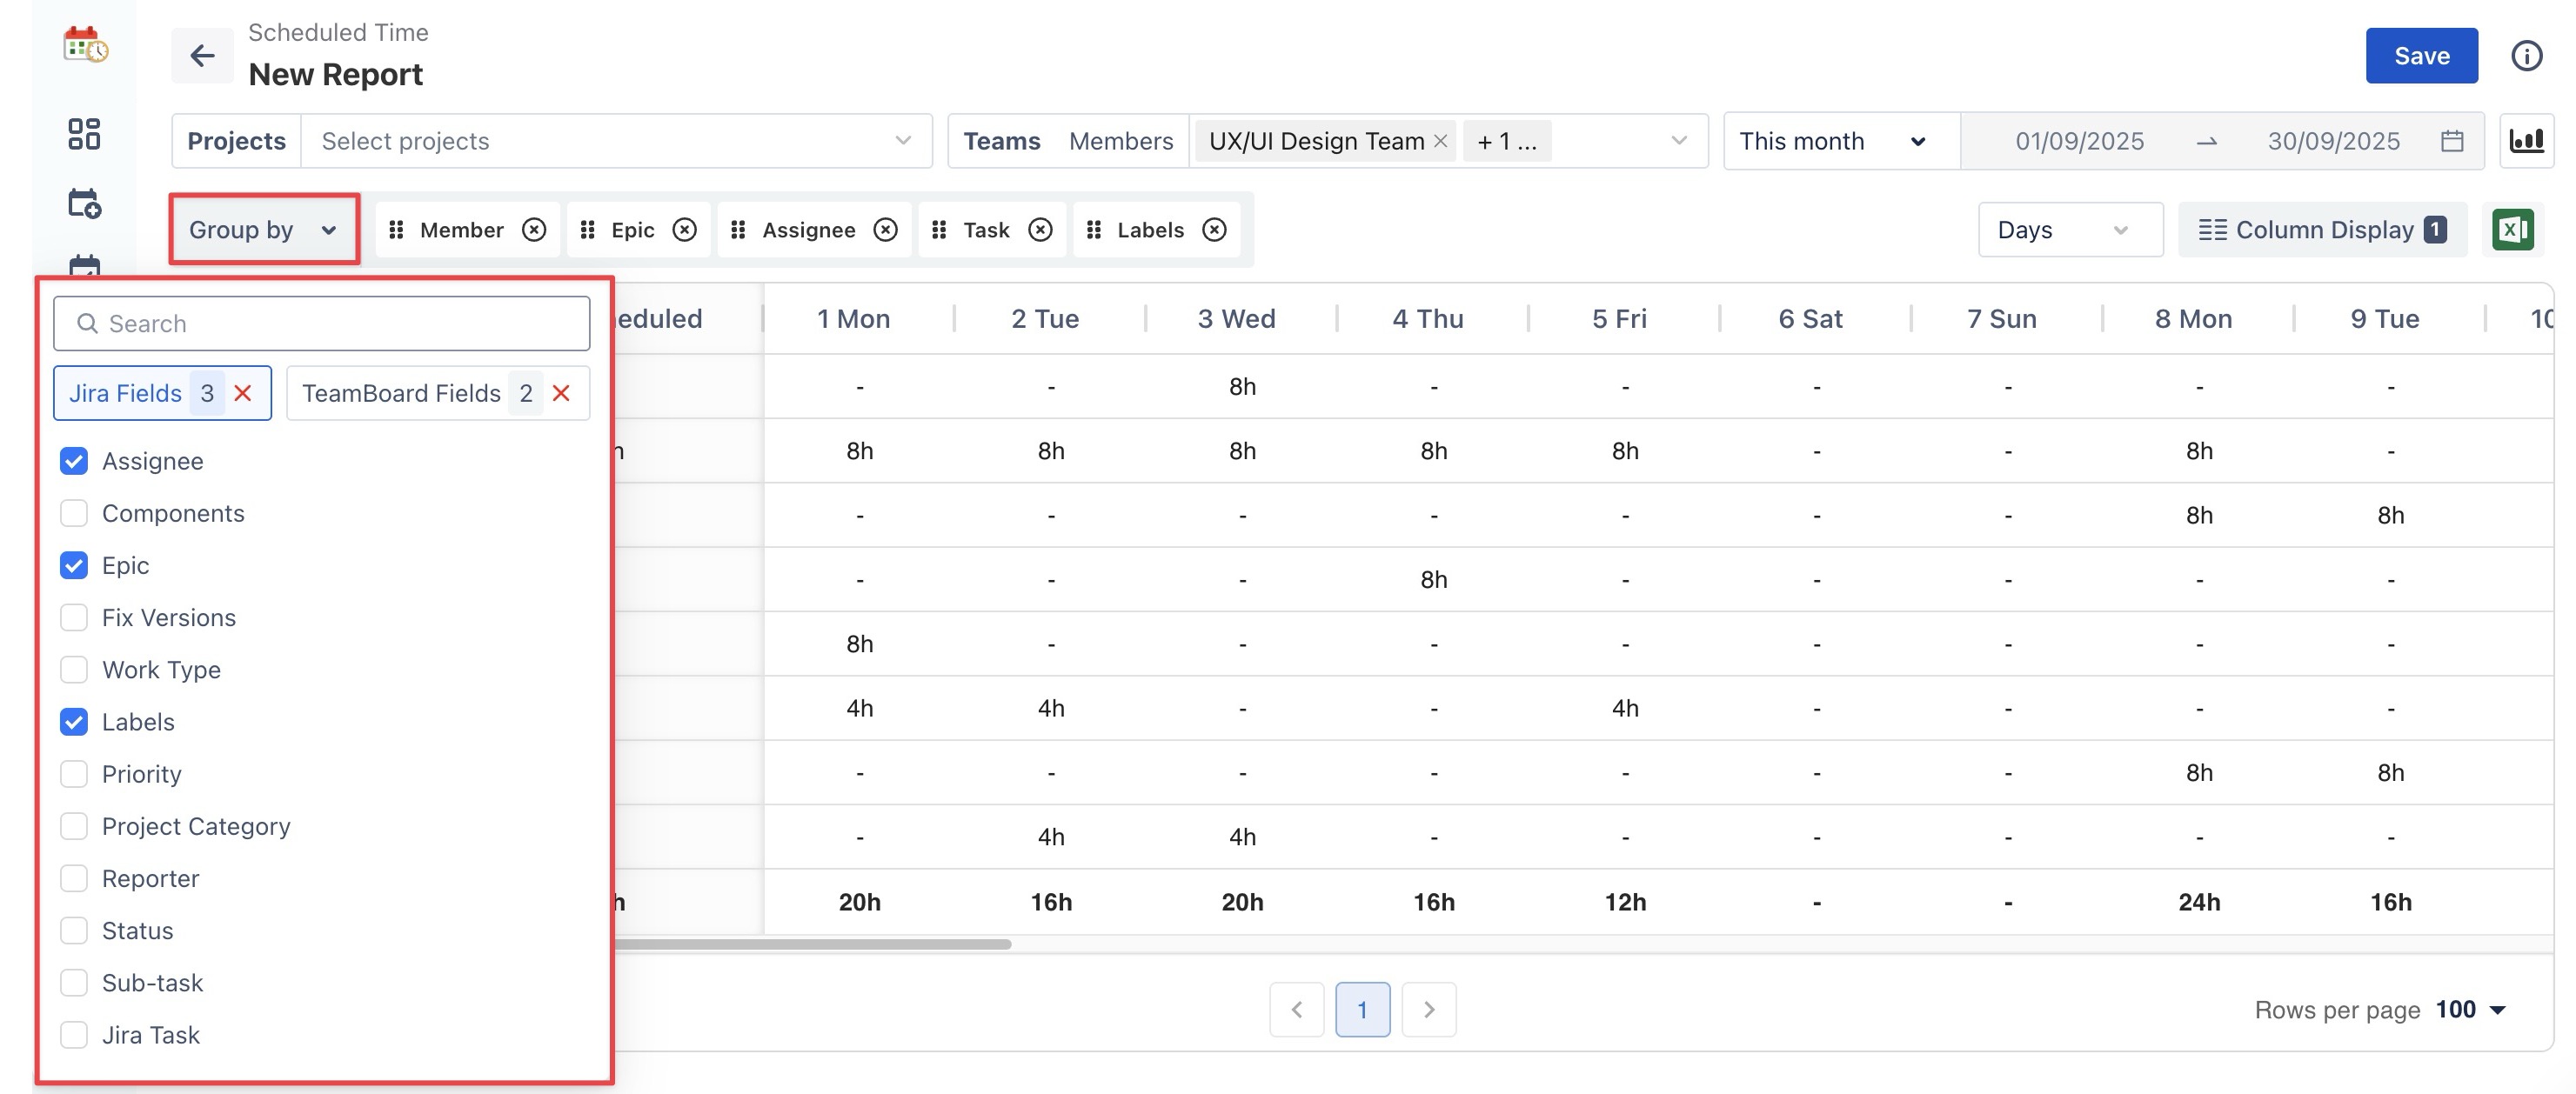Check the Components checkbox
This screenshot has height=1094, width=2576.
point(74,513)
